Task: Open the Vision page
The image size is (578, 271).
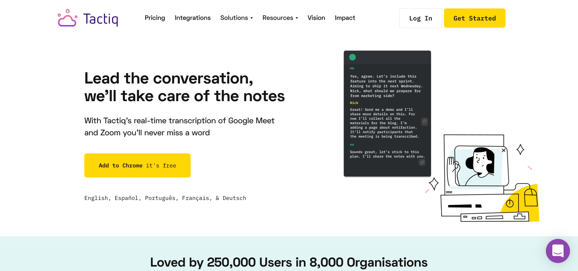Action: tap(316, 18)
